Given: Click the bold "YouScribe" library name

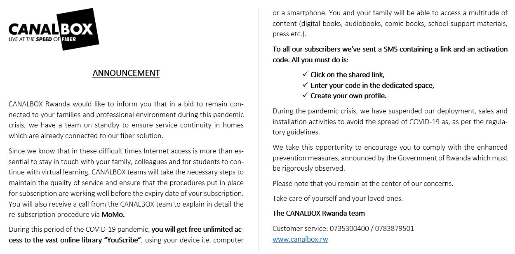Looking at the screenshot, I should coord(122,240).
